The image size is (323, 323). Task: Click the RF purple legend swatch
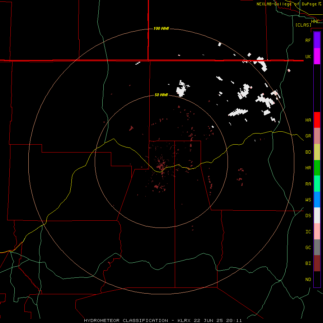(x=317, y=40)
